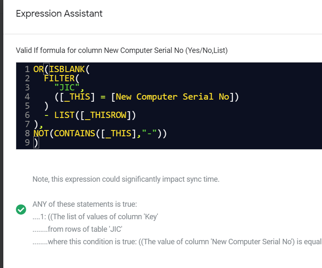Screen dimensions: 322x268
Task: Click ISBLANK function in the expression editor
Action: click(x=67, y=69)
